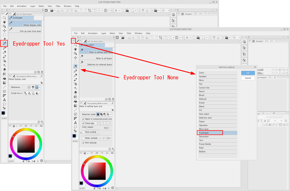Image resolution: width=290 pixels, height=191 pixels.
Task: Toggle Close gap checkbox
Action: pyautogui.click(x=83, y=123)
